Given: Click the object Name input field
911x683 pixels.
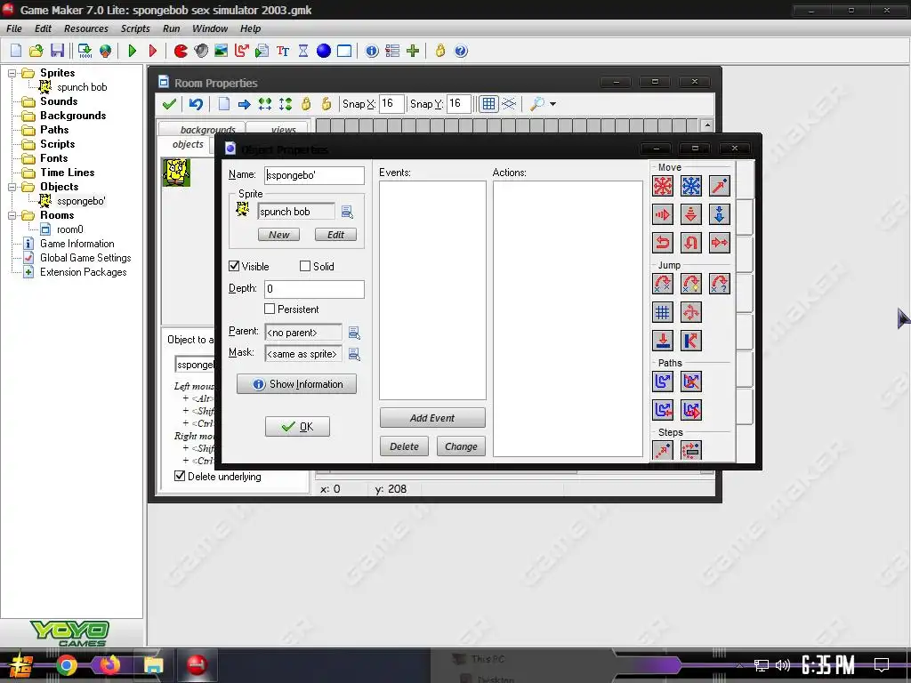Looking at the screenshot, I should tap(314, 175).
